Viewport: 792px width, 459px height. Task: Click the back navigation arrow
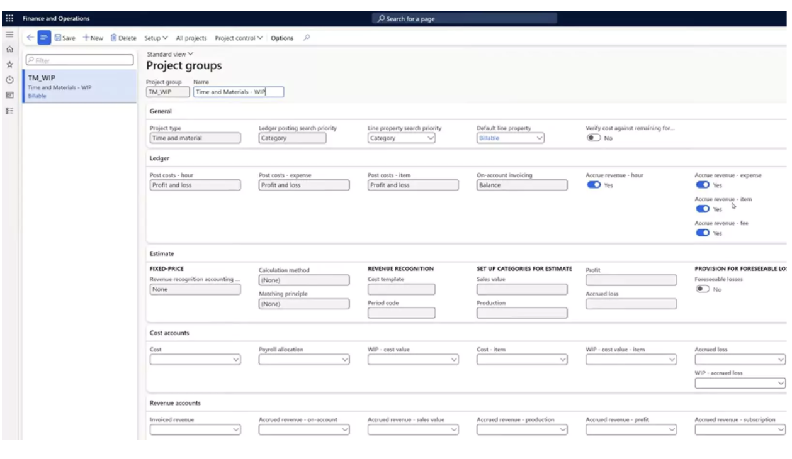[x=30, y=38]
